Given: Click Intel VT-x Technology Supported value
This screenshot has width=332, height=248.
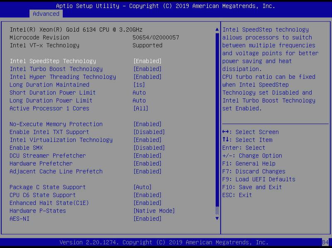Looking at the screenshot, I should (148, 45).
